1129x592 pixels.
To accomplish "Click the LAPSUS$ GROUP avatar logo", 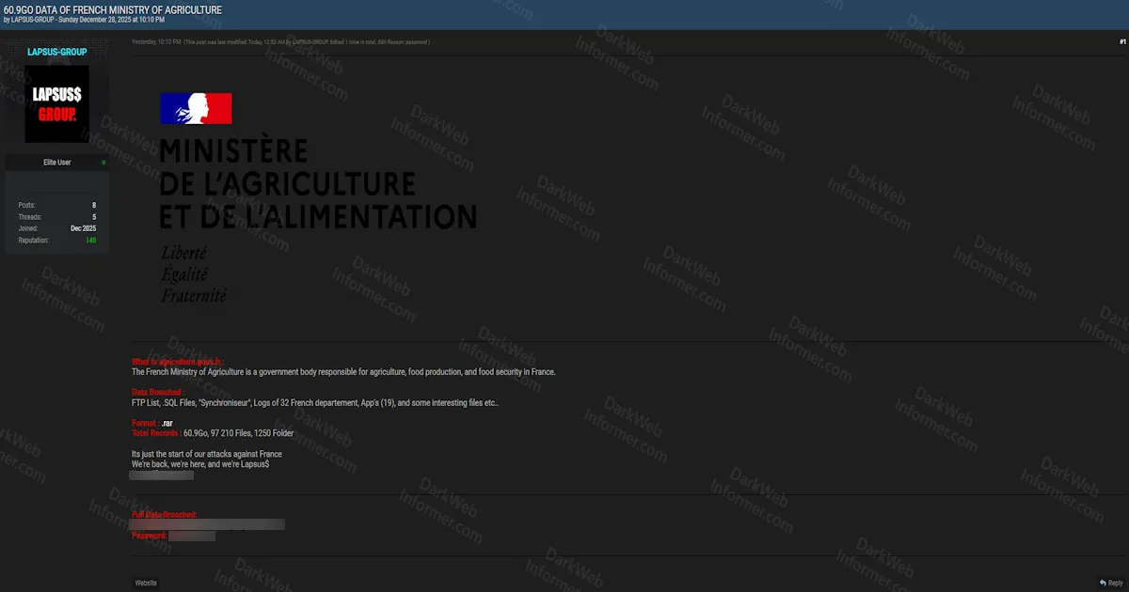I will [59, 104].
